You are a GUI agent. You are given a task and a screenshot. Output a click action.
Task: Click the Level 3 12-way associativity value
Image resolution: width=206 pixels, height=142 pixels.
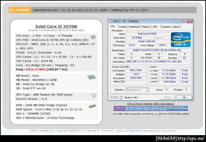[185, 82]
